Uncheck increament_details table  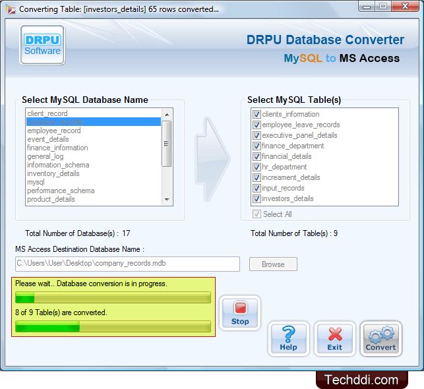pos(257,177)
